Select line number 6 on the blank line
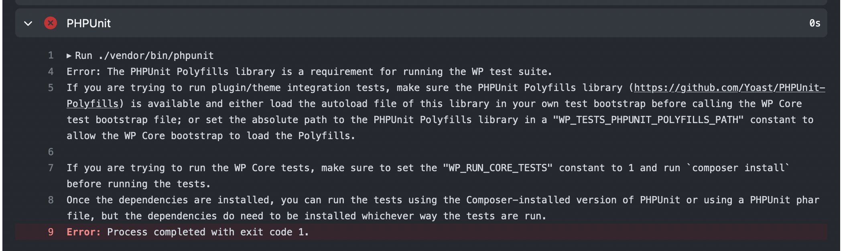The height and width of the screenshot is (251, 853). coord(50,152)
